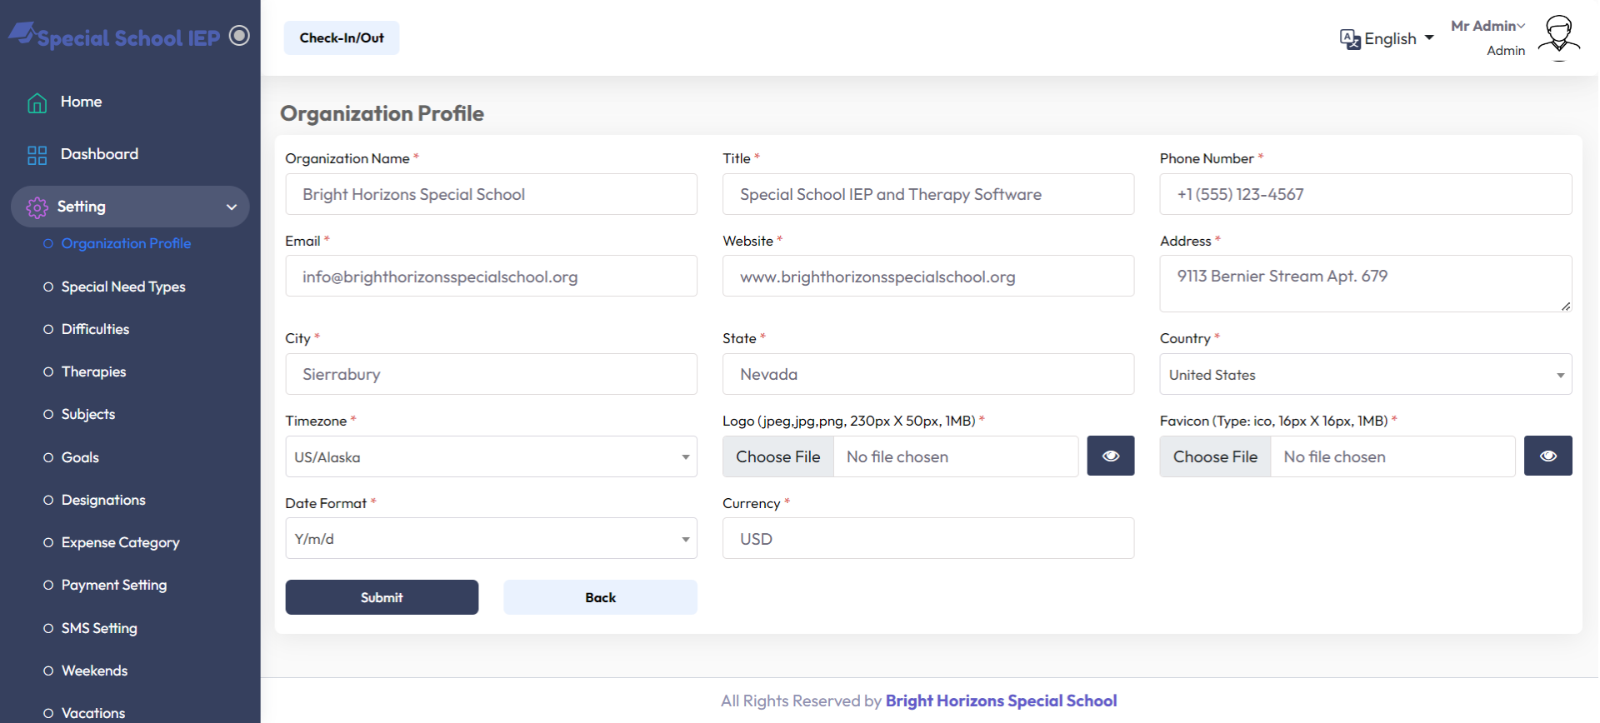The height and width of the screenshot is (723, 1600).
Task: Click the Home house icon in sidebar
Action: (37, 102)
